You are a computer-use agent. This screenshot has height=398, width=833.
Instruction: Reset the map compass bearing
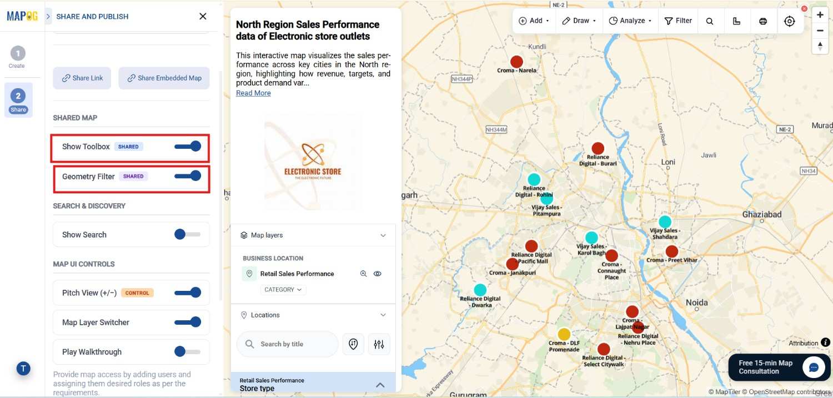(x=820, y=46)
